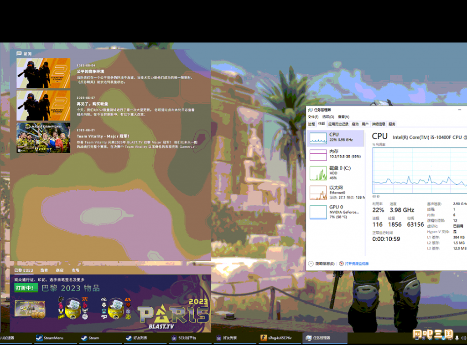This screenshot has width=467, height=345.
Task: Select the Paris 2023 viewer pass item
Action: pos(30,309)
